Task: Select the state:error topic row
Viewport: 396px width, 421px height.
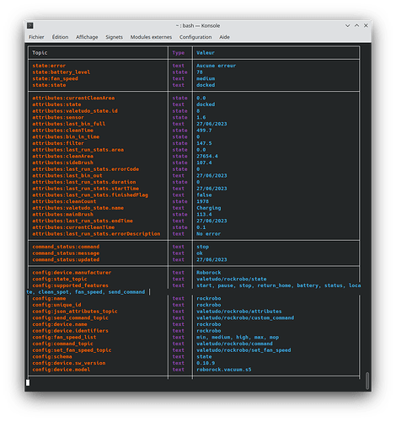Action: 49,66
